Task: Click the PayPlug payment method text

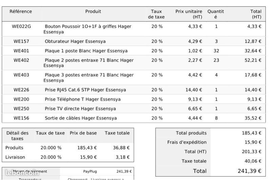Action: [x=90, y=172]
